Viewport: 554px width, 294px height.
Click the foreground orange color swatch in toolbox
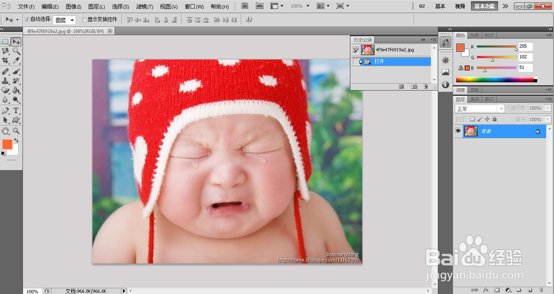coord(7,144)
